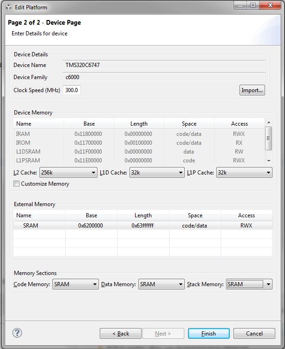Click the Clock Speed input field
The height and width of the screenshot is (349, 285).
[x=71, y=90]
